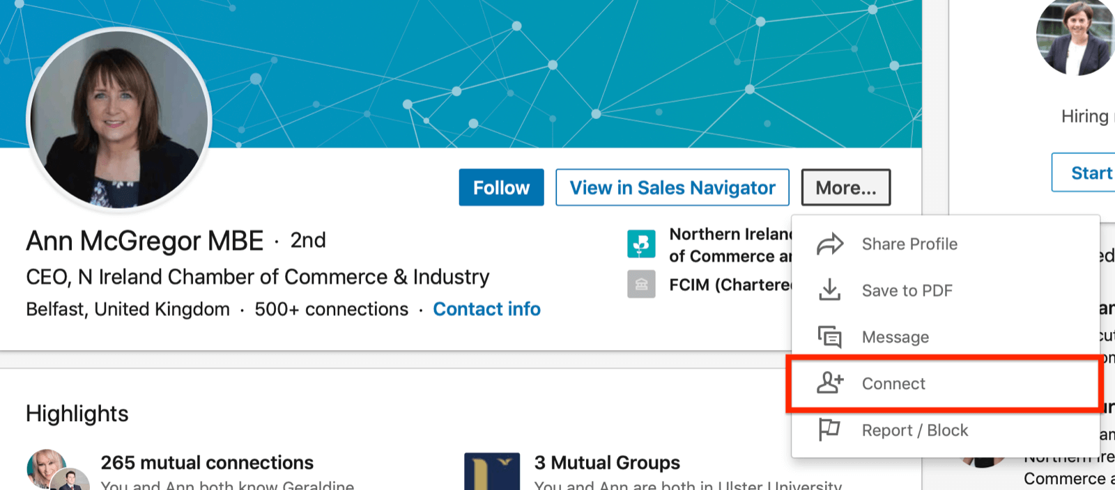This screenshot has width=1115, height=490.
Task: Open View in Sales Navigator
Action: coord(672,188)
